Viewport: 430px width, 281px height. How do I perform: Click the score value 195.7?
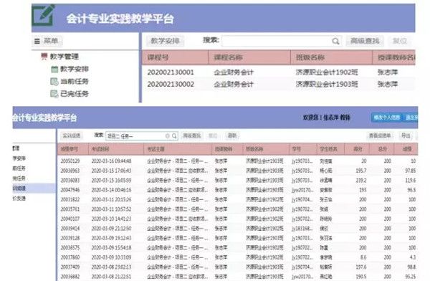tap(361, 171)
